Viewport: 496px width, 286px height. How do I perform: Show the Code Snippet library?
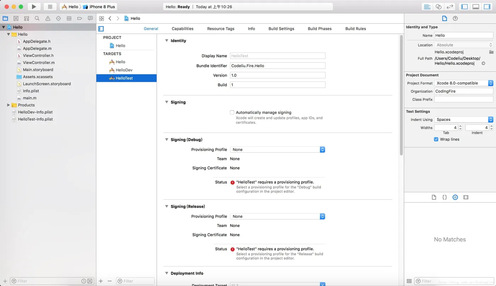coord(445,197)
